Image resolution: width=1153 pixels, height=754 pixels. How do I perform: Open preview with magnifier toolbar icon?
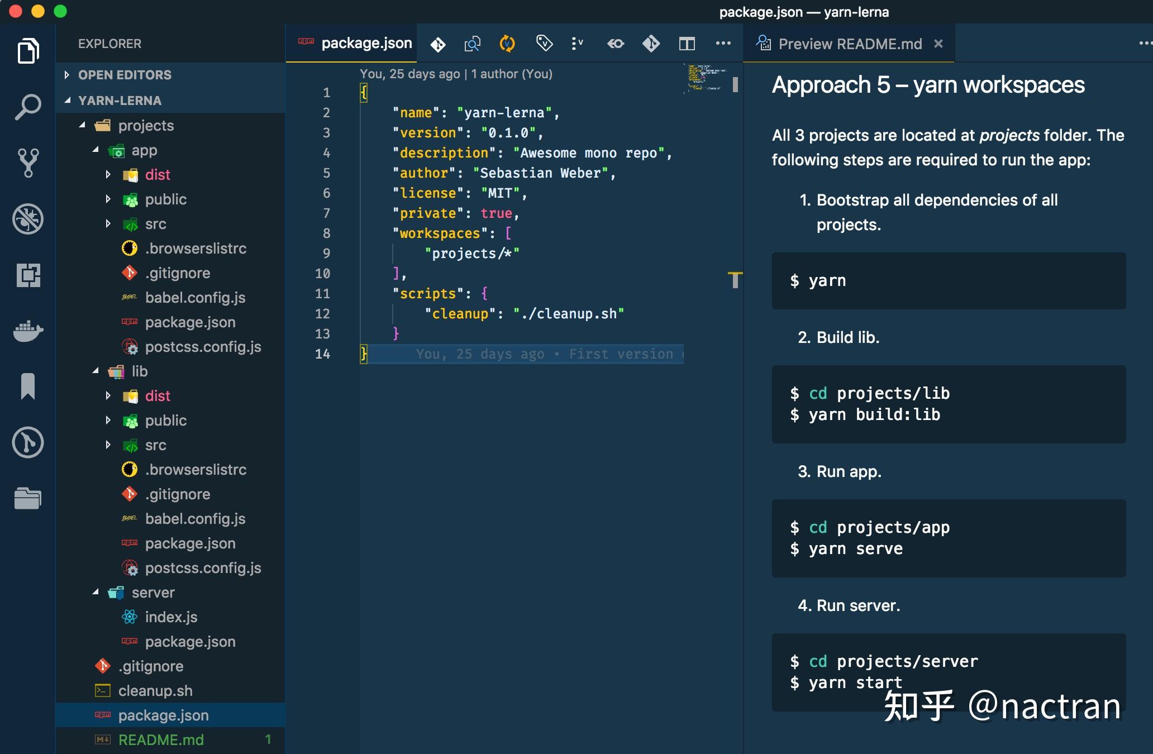pos(472,44)
